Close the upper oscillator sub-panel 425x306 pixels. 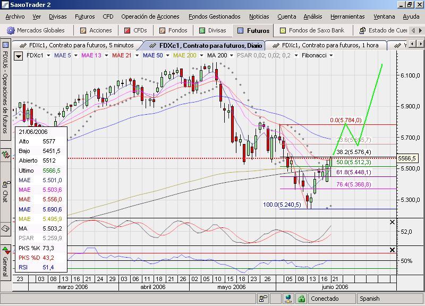coord(392,222)
